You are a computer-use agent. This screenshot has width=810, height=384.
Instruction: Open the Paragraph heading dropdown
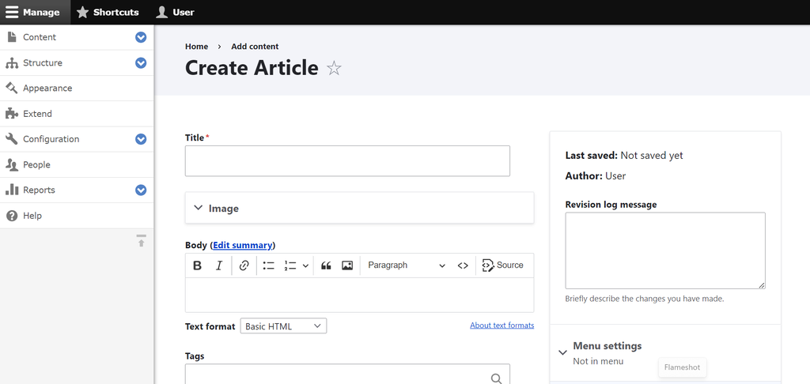click(x=407, y=265)
